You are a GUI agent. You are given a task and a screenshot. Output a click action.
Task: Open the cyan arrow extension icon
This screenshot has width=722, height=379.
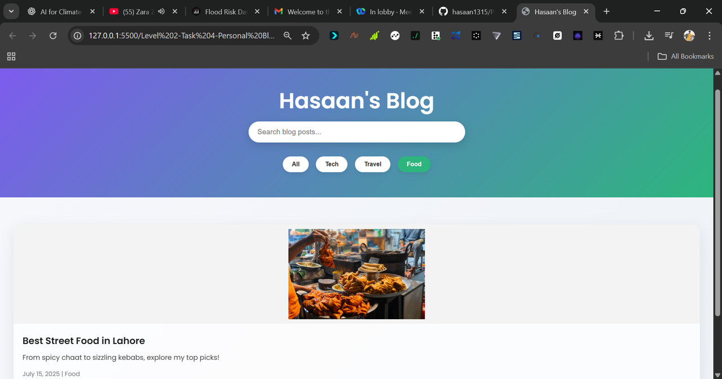pyautogui.click(x=334, y=36)
